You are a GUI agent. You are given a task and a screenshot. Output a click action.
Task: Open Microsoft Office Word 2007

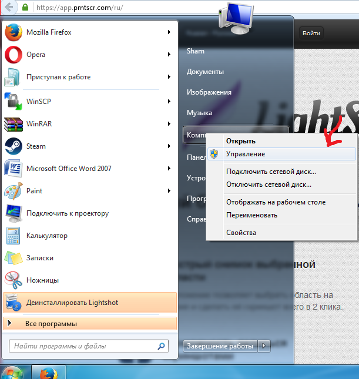[69, 169]
